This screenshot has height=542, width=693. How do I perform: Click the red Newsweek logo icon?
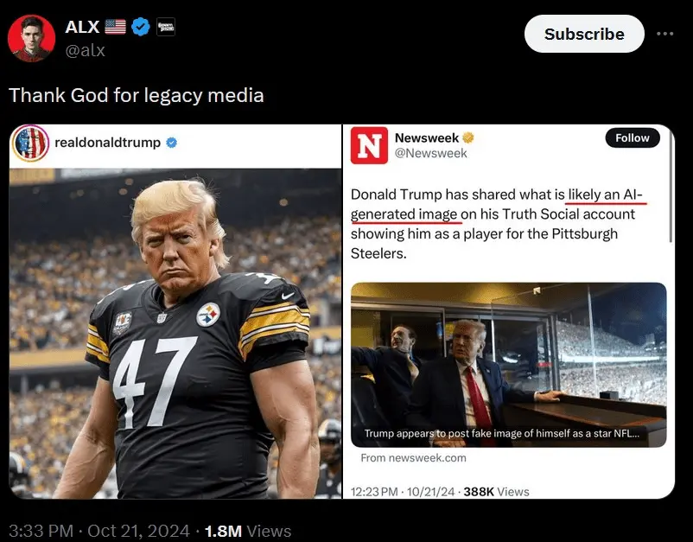pos(369,145)
